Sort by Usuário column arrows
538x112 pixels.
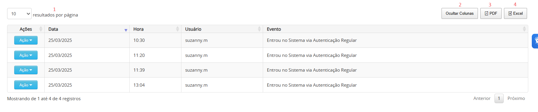[259, 29]
